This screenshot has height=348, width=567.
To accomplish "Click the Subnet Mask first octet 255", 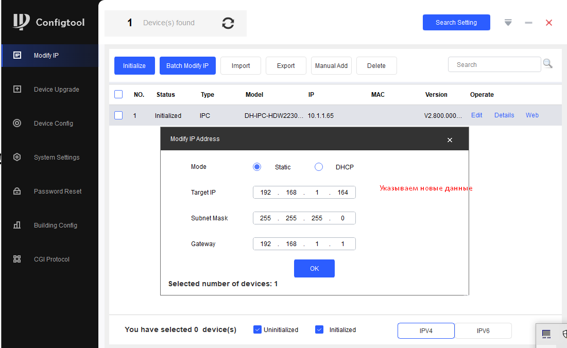I will click(265, 218).
